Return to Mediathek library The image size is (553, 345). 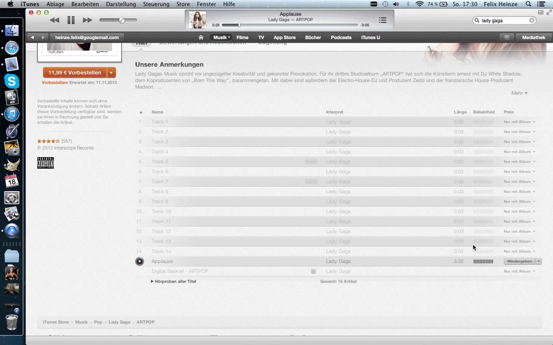[534, 37]
